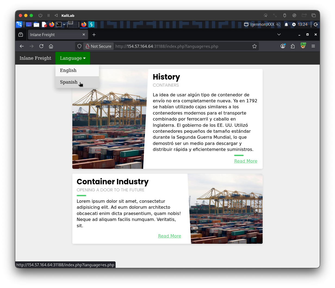The height and width of the screenshot is (288, 335).
Task: Click the VM power button icon
Action: (41, 15)
